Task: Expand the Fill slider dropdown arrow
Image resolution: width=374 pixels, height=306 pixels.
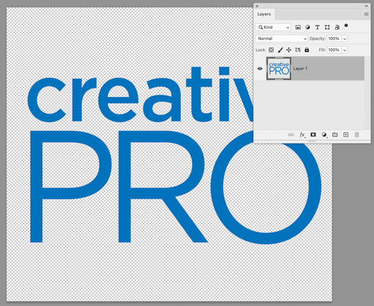Action: pyautogui.click(x=345, y=50)
